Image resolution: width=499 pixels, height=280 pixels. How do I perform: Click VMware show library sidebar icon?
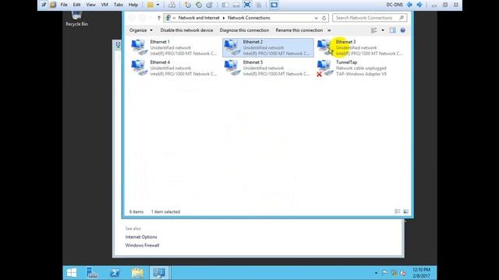[x=225, y=5]
